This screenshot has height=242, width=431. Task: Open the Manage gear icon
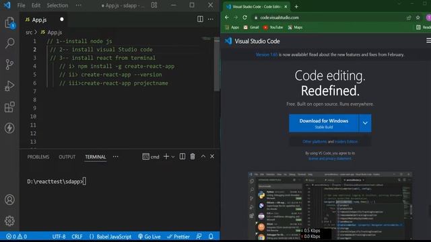(9, 221)
